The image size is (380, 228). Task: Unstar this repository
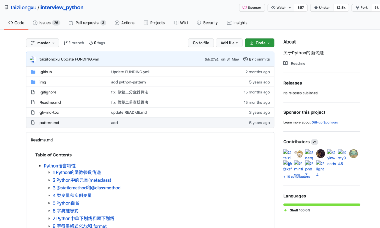[x=322, y=8]
